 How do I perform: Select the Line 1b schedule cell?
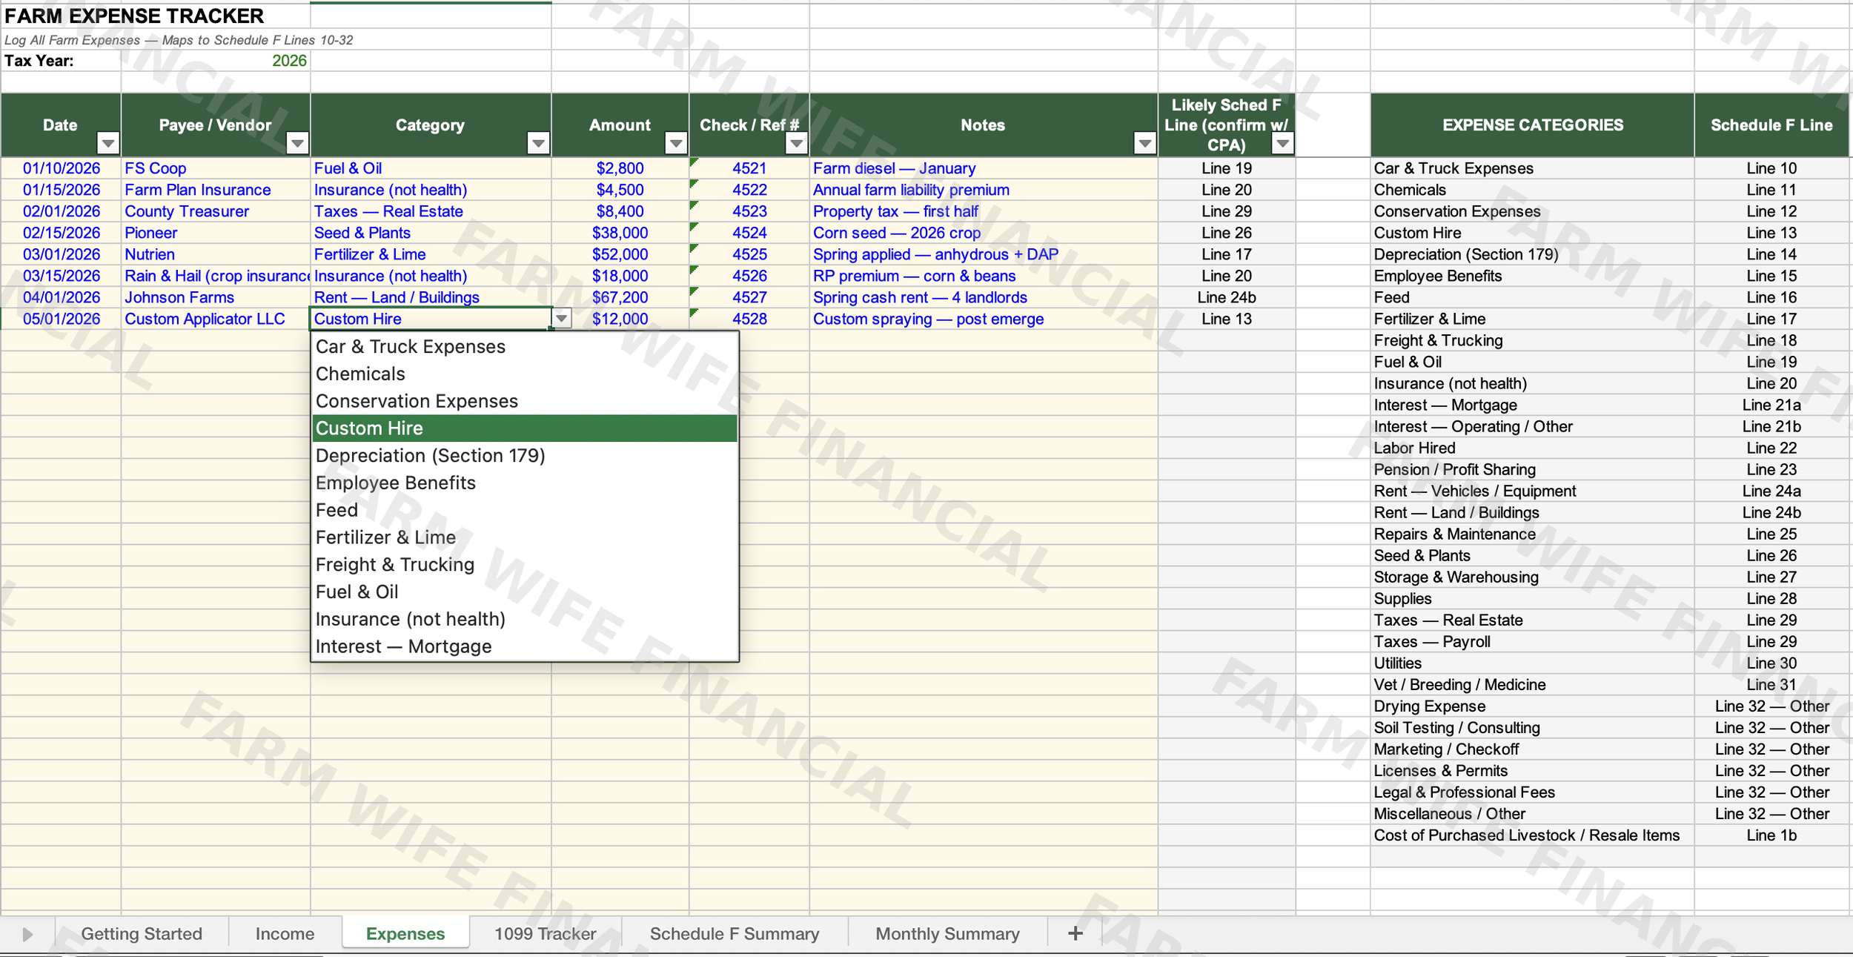(x=1771, y=835)
